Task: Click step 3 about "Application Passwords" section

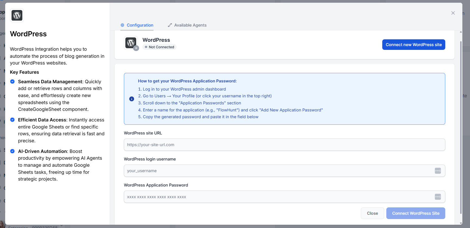Action: [190, 103]
